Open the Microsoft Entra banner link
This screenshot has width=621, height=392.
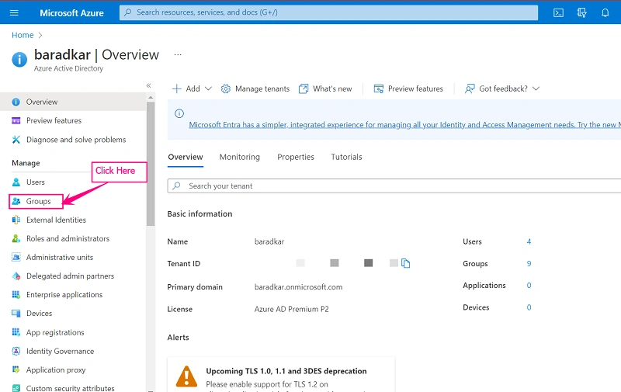click(x=404, y=125)
